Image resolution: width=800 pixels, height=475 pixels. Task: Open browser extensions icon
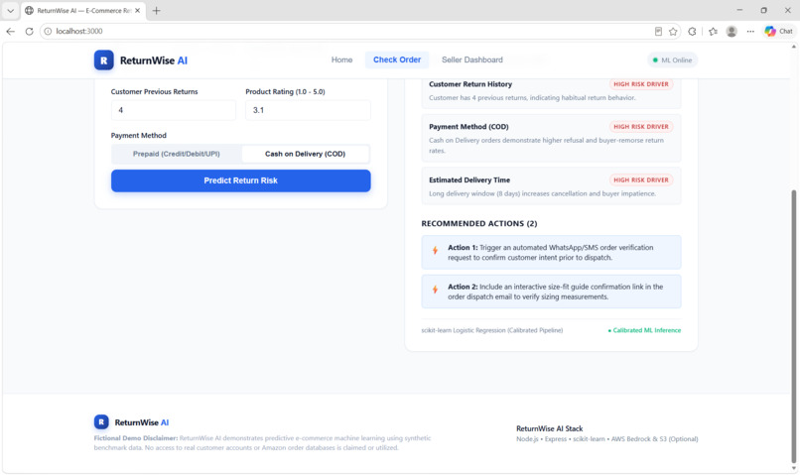(x=692, y=31)
